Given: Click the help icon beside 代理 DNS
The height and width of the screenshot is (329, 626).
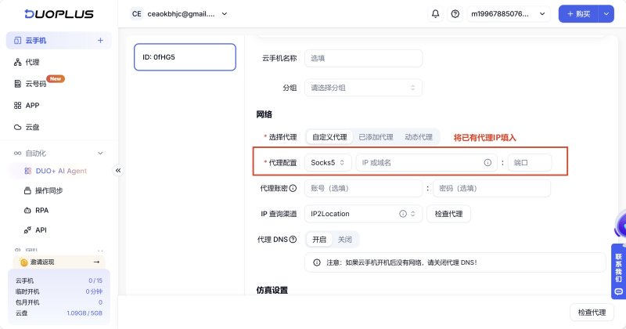Looking at the screenshot, I should (293, 239).
